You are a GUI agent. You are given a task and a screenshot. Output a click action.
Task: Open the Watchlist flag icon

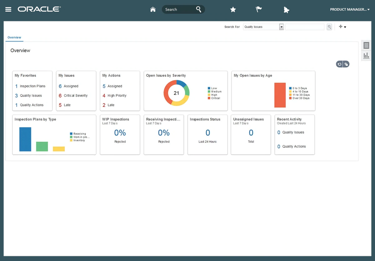pyautogui.click(x=259, y=9)
